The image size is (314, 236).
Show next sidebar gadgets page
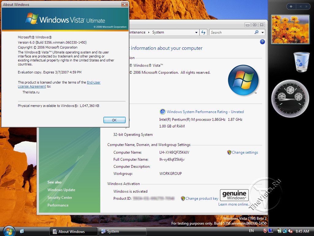coord(306,6)
